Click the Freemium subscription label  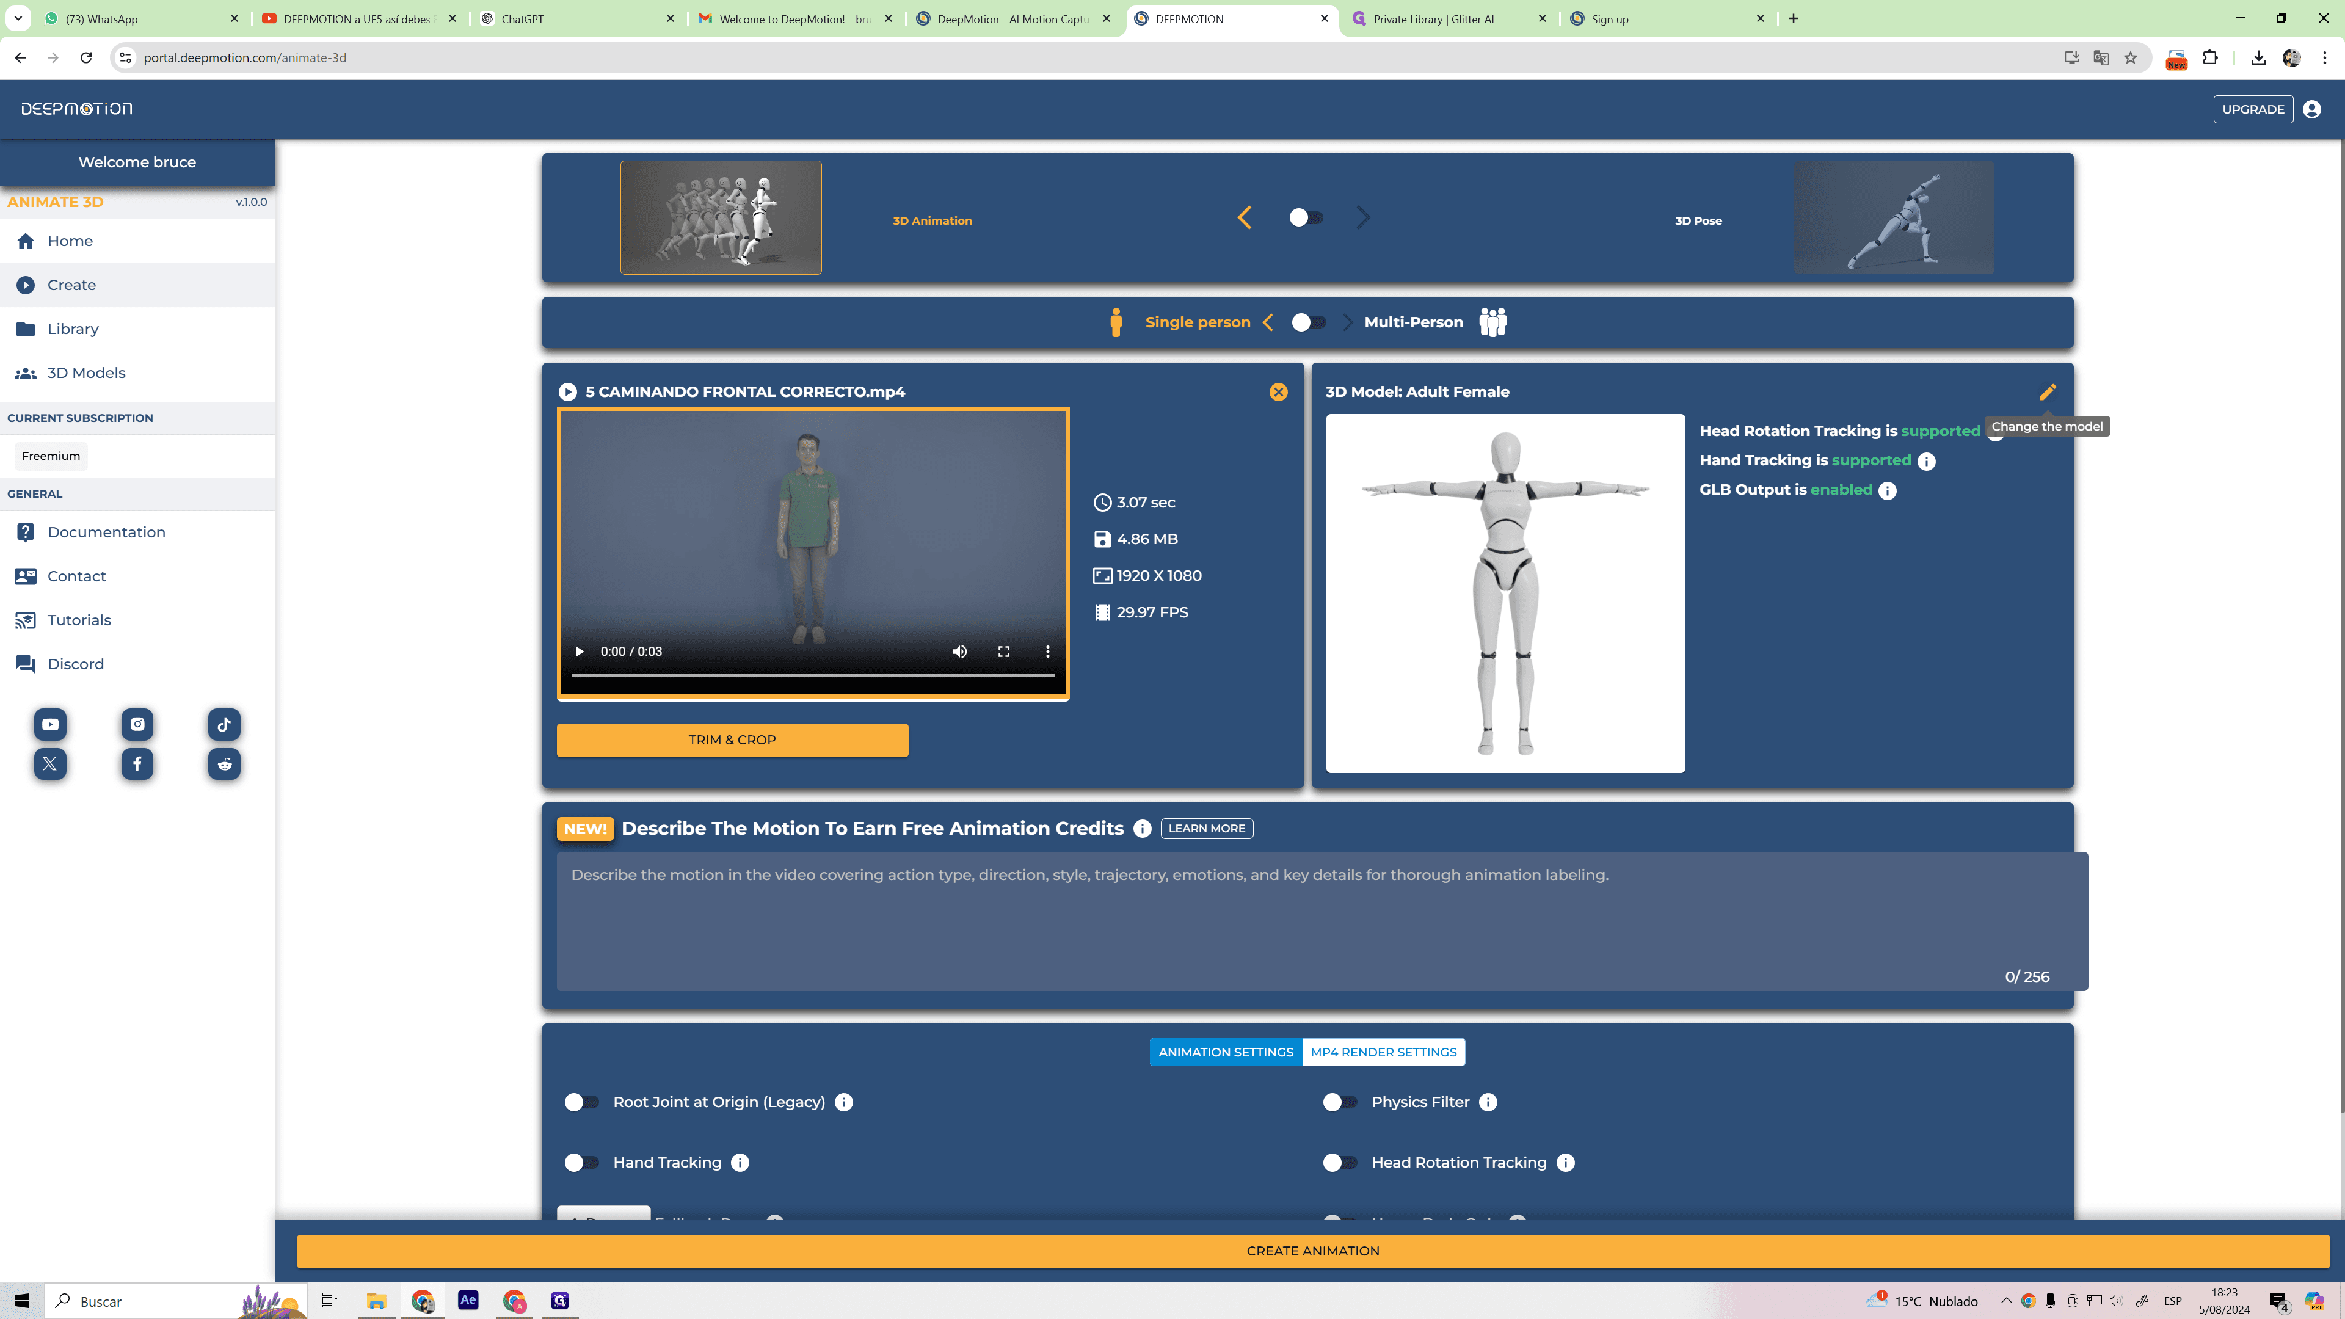[51, 456]
